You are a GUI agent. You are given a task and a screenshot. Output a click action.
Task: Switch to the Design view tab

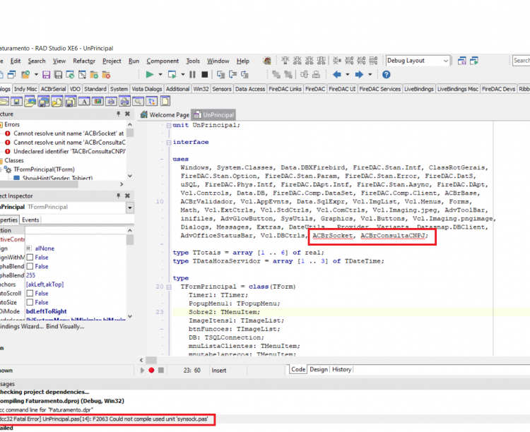319,369
